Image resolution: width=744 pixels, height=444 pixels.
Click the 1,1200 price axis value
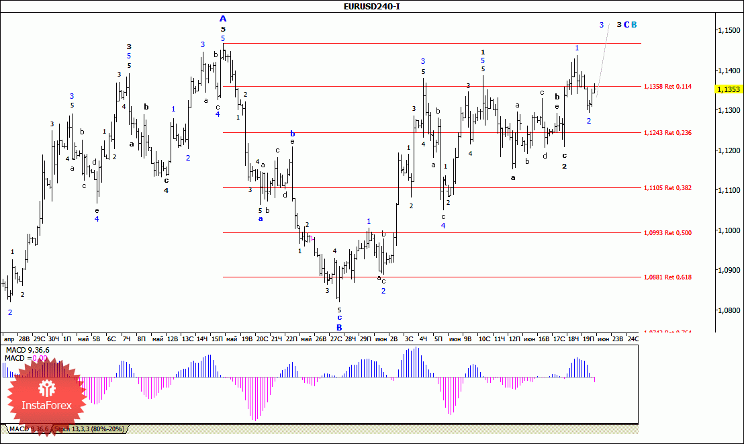coord(729,150)
